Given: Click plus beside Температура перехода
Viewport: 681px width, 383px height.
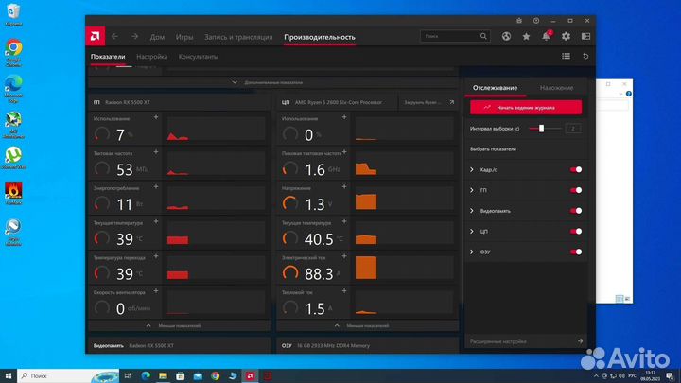Looking at the screenshot, I should pos(156,256).
